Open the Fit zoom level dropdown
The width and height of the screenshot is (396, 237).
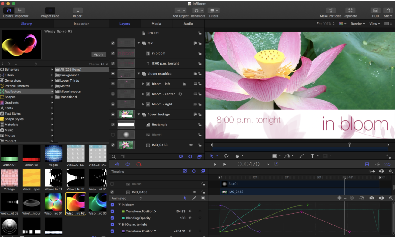point(326,24)
